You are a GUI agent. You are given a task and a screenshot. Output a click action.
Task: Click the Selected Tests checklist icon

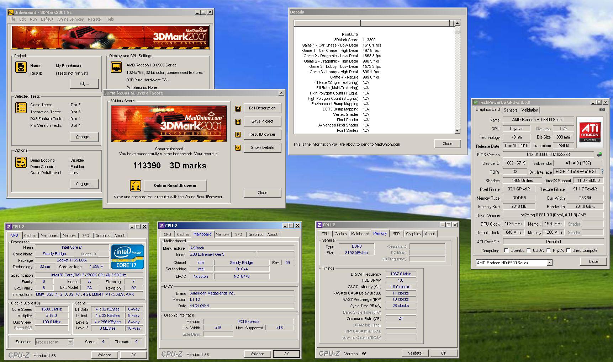click(x=21, y=107)
